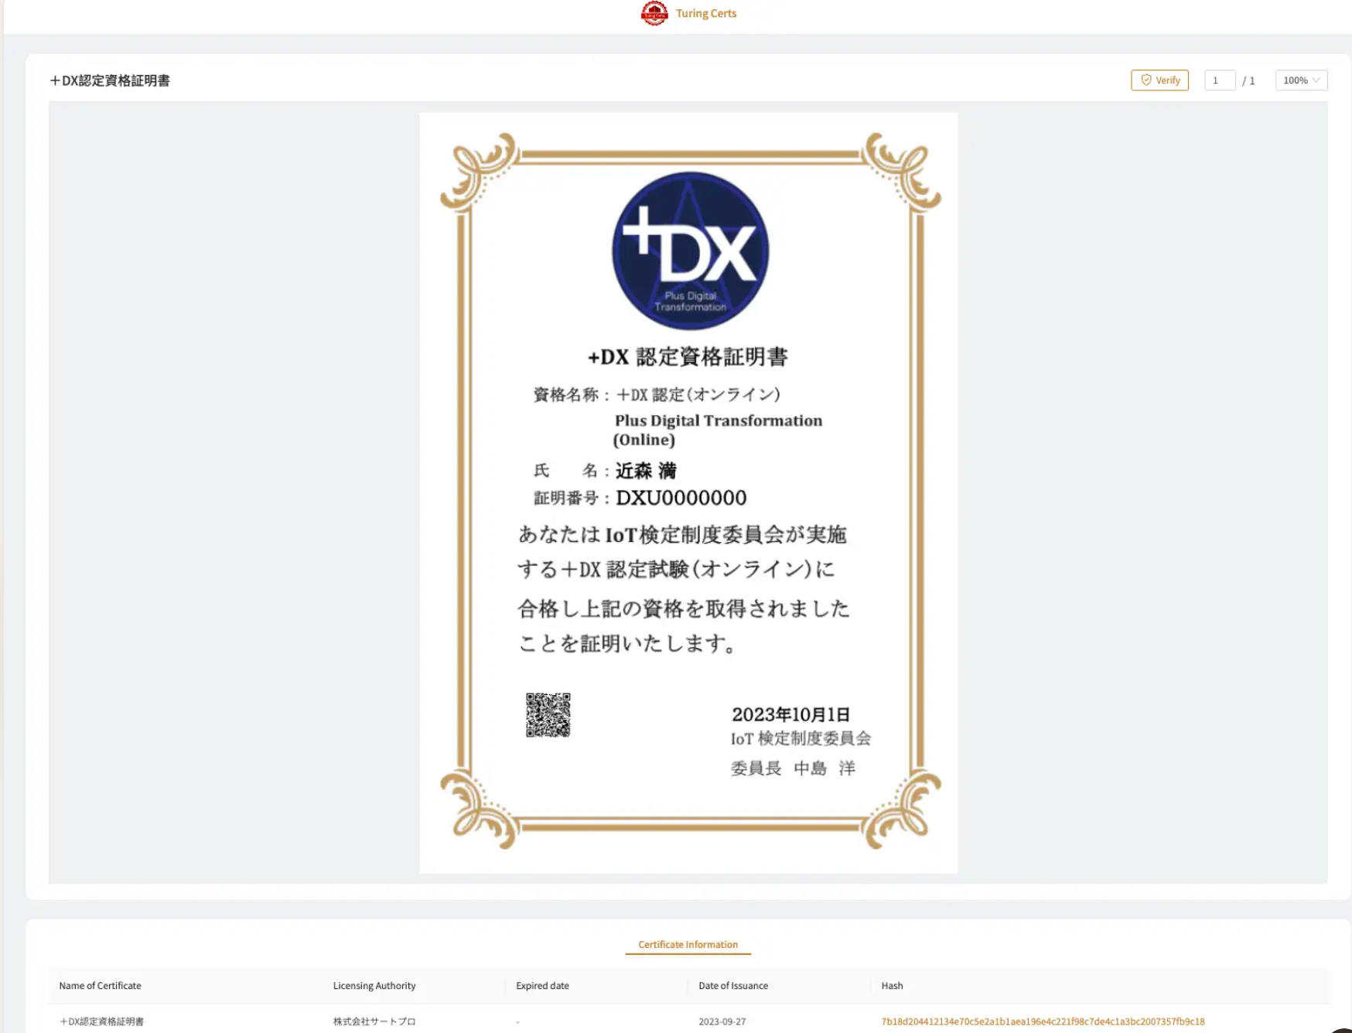Click the Verify button
Screen dimensions: 1352x1033
(x=1159, y=80)
